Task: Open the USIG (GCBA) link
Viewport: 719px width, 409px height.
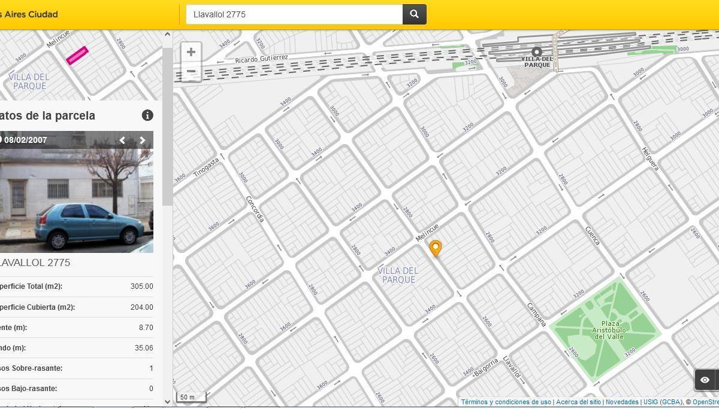Action: point(663,402)
